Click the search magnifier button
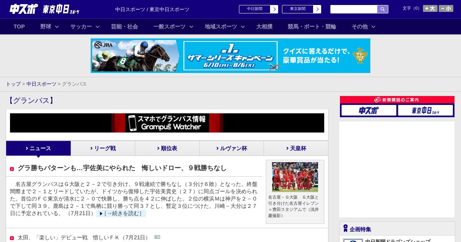 (383, 9)
